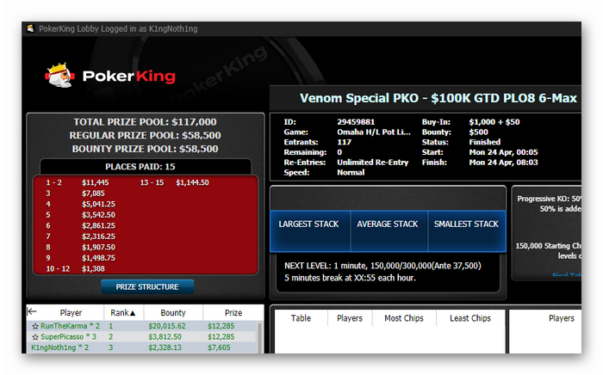Select the SMALLEST STACK button
The height and width of the screenshot is (375, 603).
click(467, 231)
